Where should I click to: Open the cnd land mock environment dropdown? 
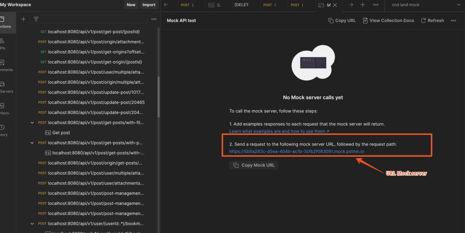click(x=425, y=5)
